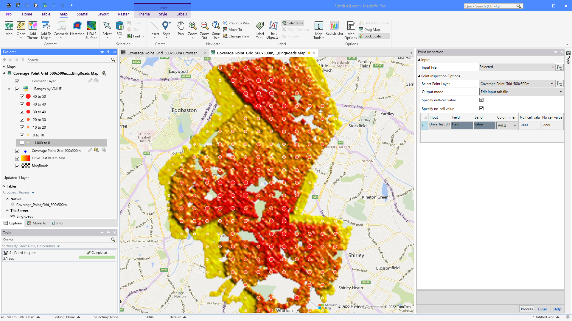Hide the Drive Test BHam Mbs layer
This screenshot has width=572, height=321.
click(x=17, y=158)
